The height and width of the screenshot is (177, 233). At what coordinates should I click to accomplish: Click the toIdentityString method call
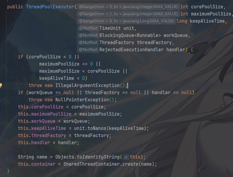(98, 157)
